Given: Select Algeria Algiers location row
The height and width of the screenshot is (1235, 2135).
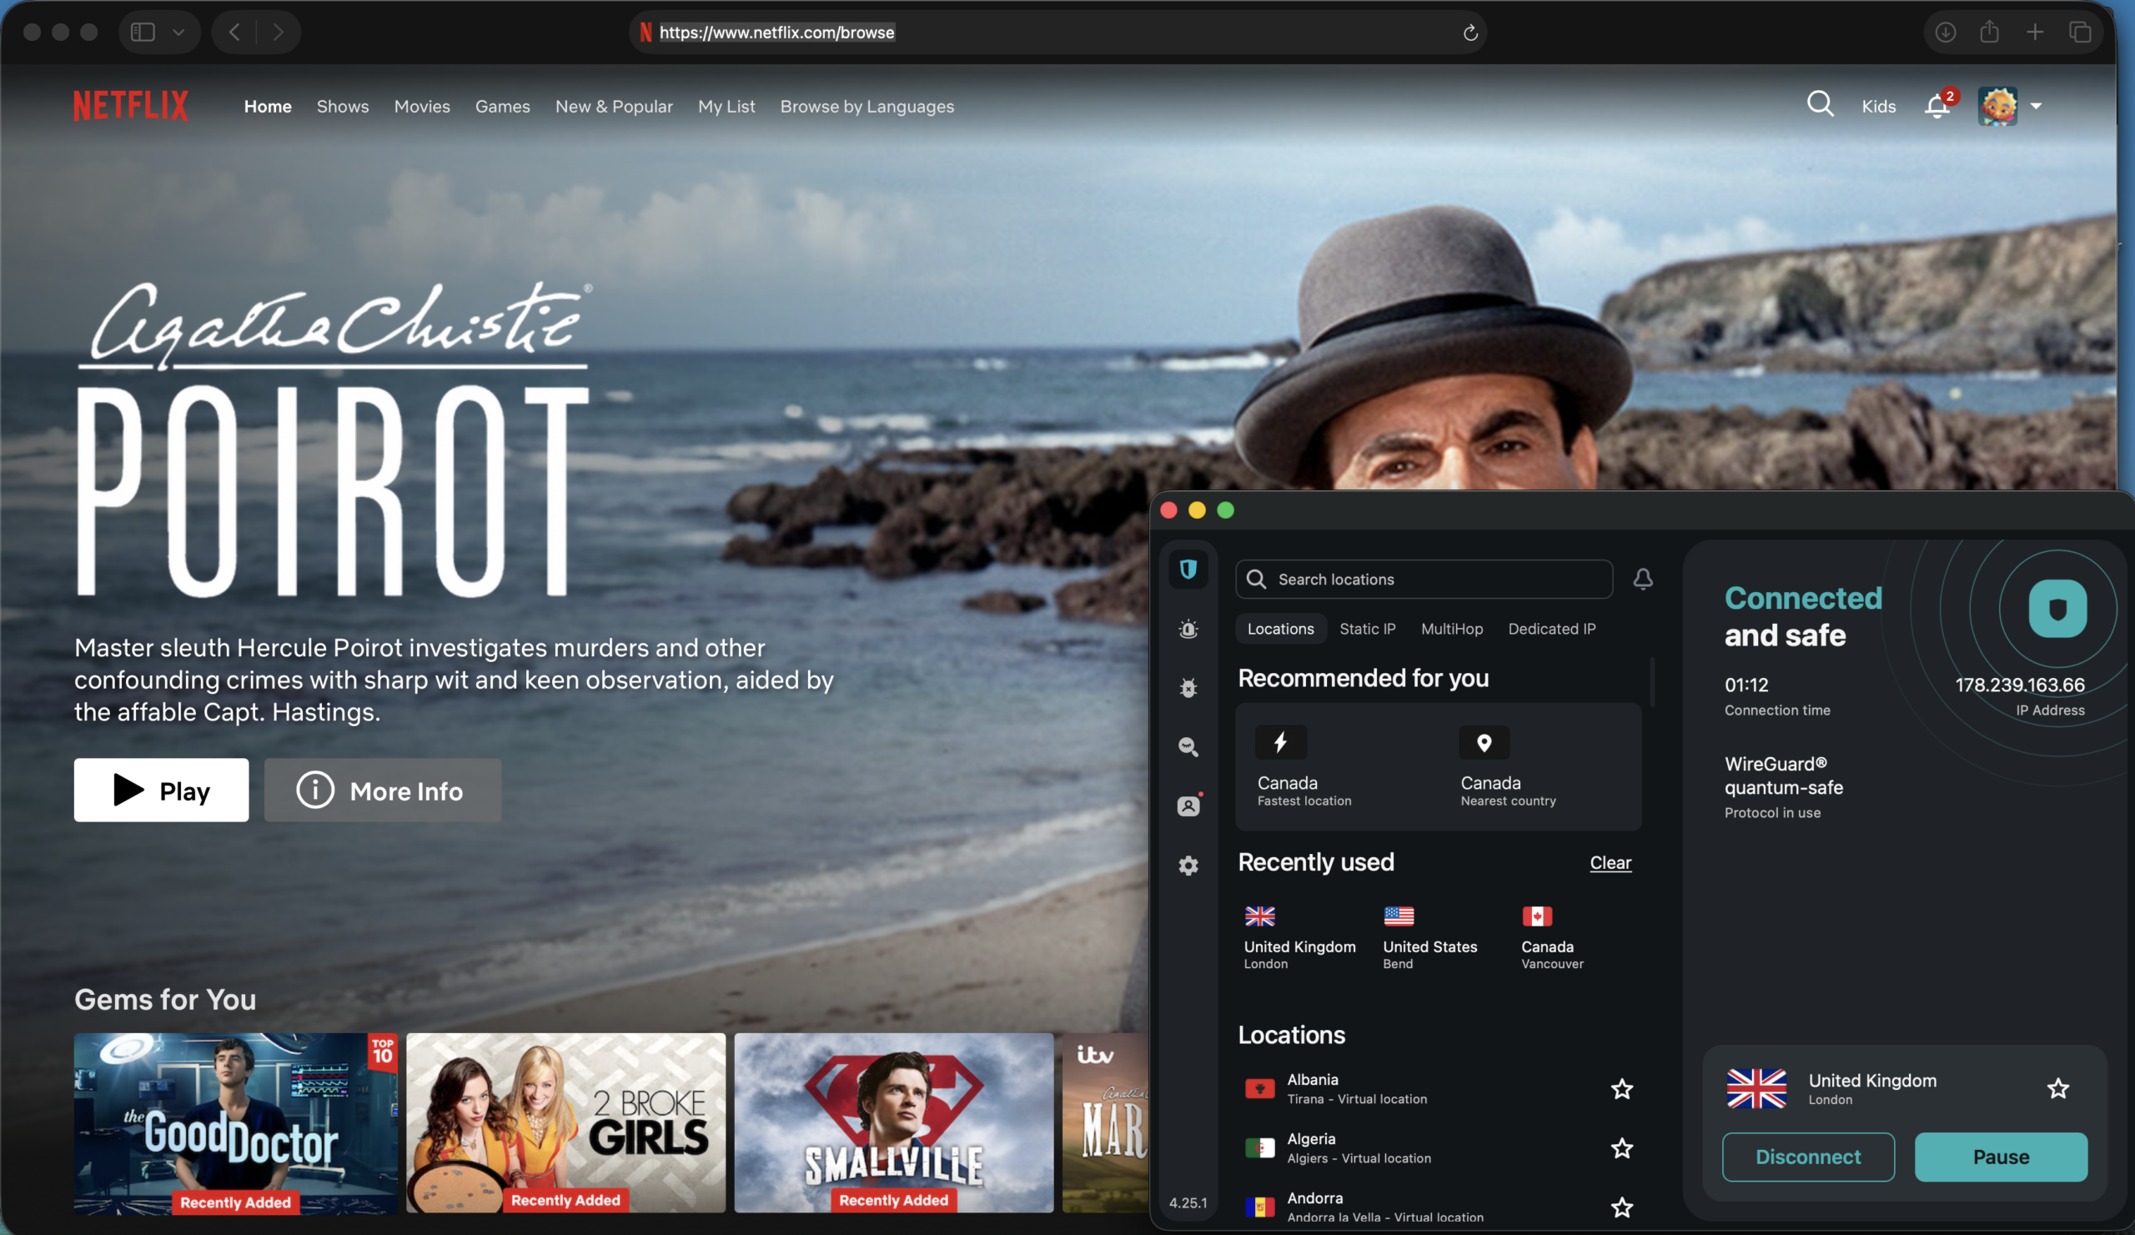Looking at the screenshot, I should pyautogui.click(x=1438, y=1147).
